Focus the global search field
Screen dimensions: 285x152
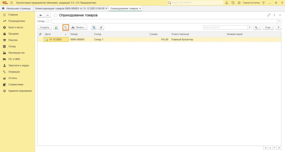pyautogui.click(x=195, y=3)
